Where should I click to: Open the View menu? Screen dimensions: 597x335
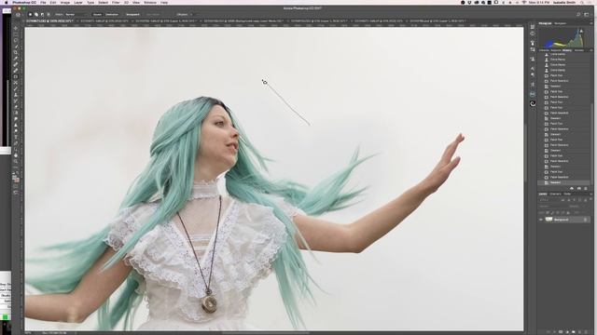point(135,2)
